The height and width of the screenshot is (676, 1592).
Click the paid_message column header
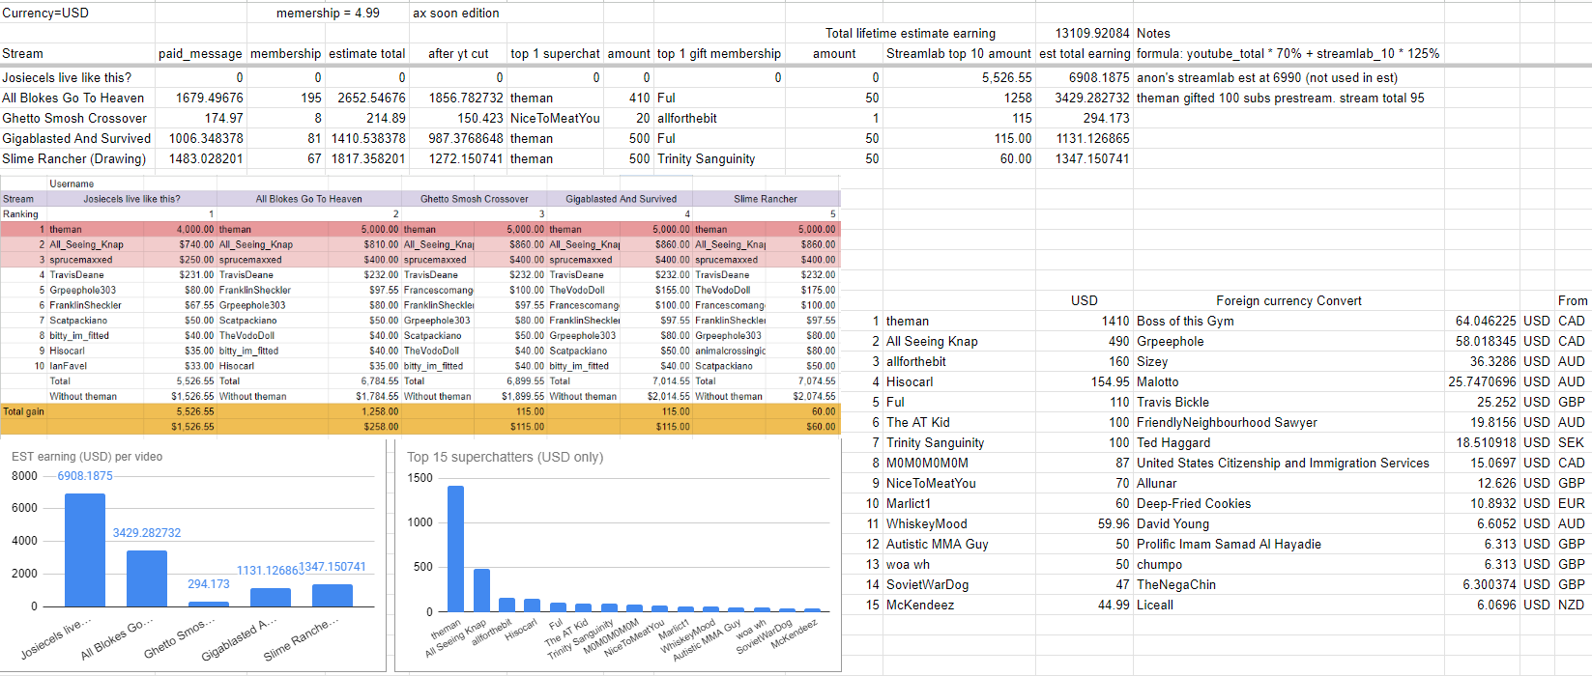(x=200, y=54)
